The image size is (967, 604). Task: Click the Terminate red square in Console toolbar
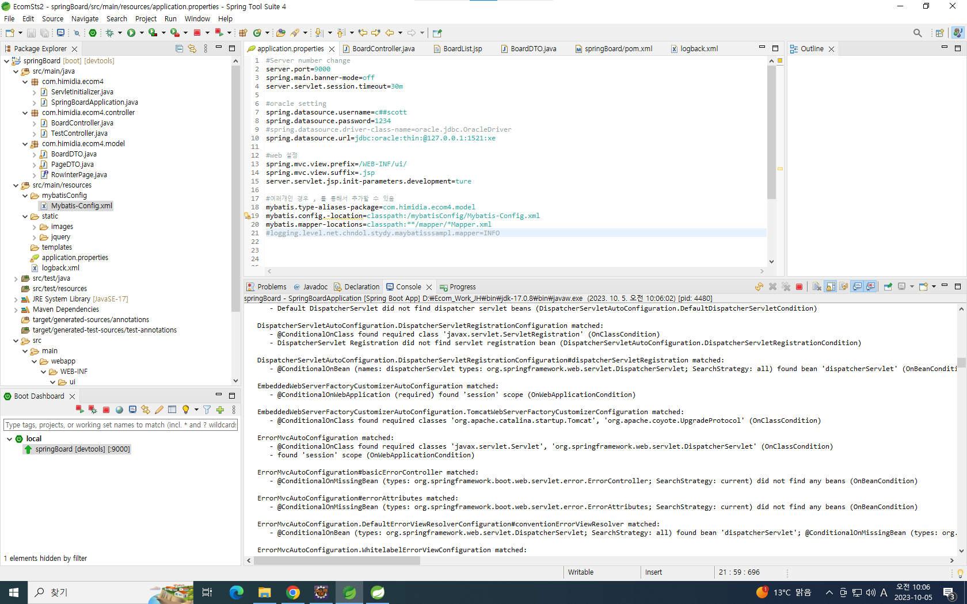pyautogui.click(x=799, y=286)
